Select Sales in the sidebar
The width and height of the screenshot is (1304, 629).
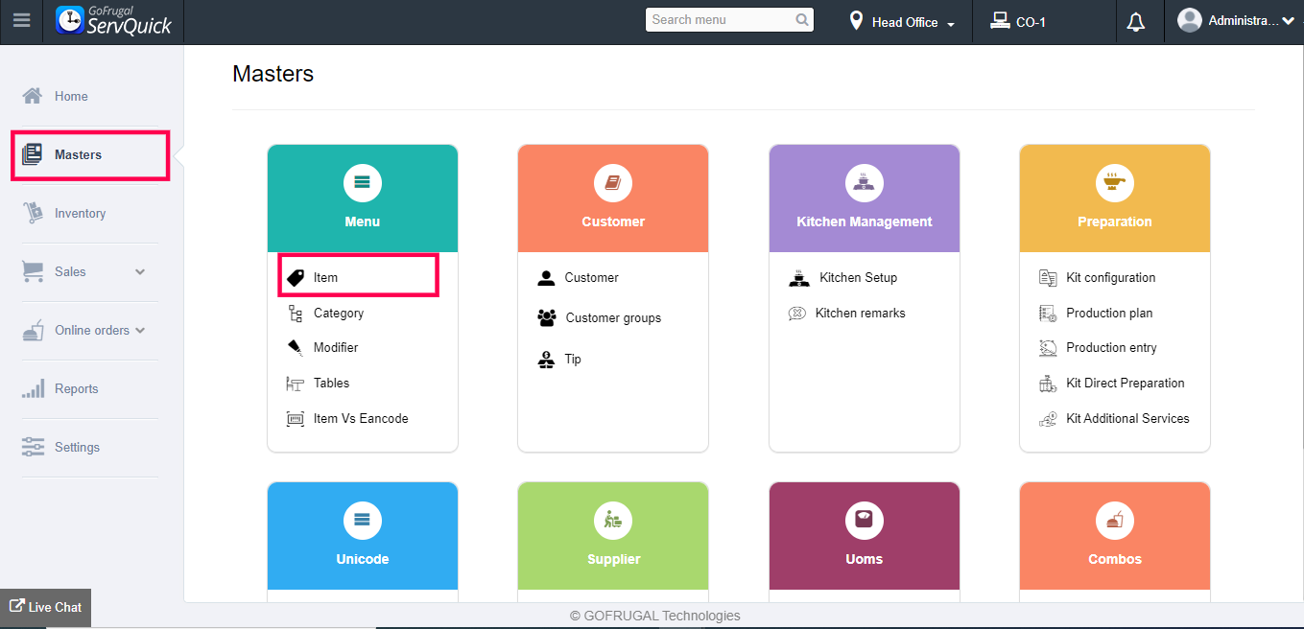70,271
